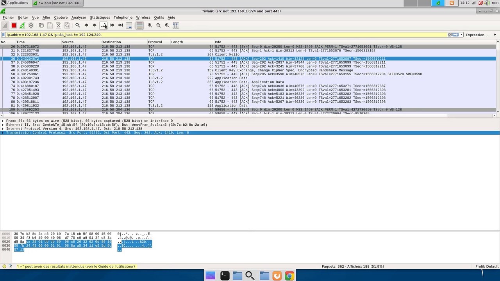Sort packets by the Destination column
The height and width of the screenshot is (281, 500).
pyautogui.click(x=124, y=42)
